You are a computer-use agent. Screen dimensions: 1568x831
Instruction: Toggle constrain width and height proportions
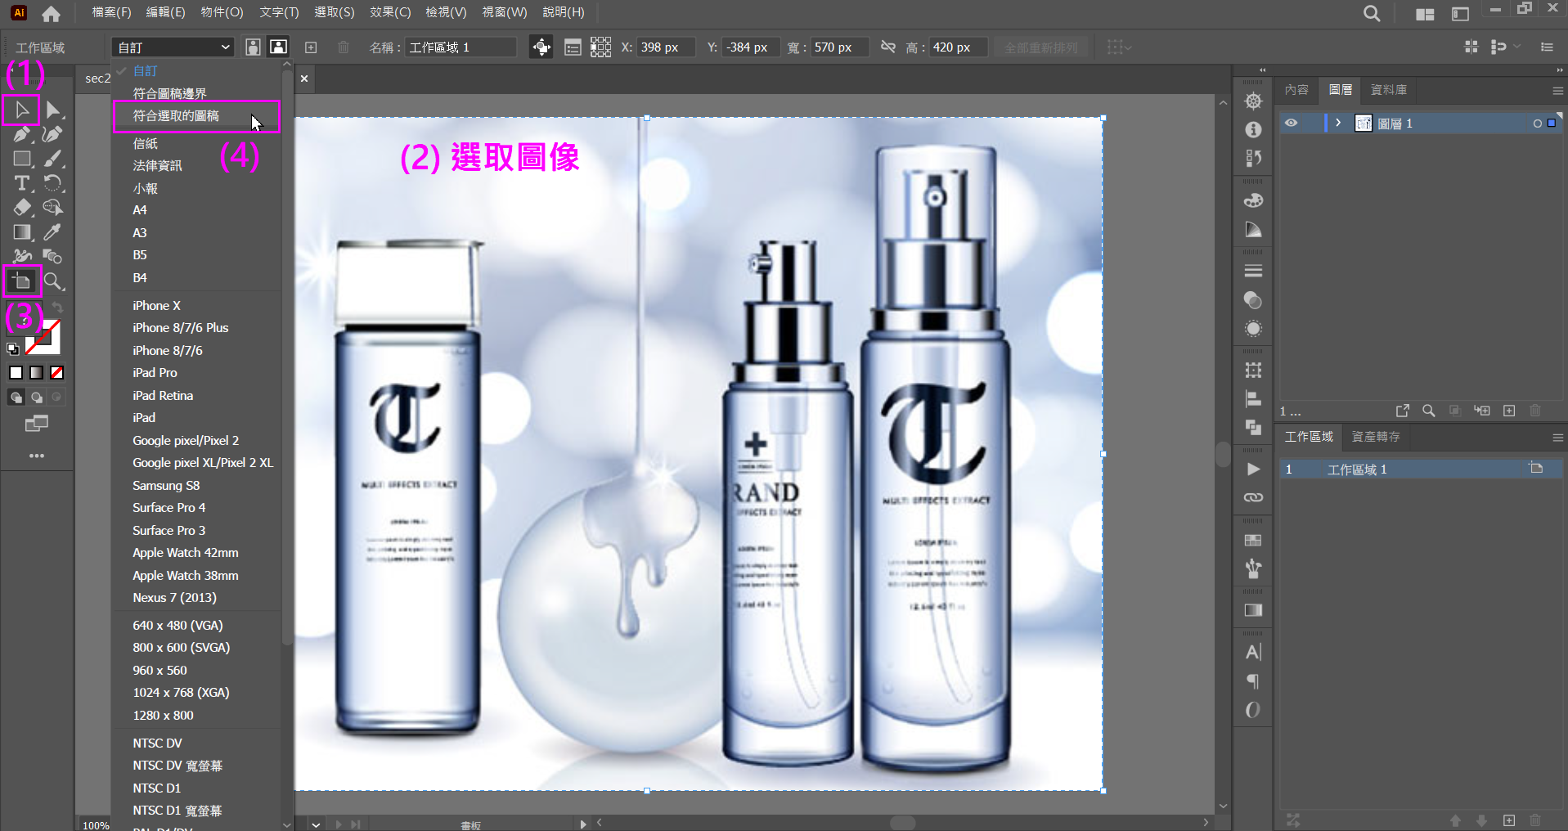point(887,47)
